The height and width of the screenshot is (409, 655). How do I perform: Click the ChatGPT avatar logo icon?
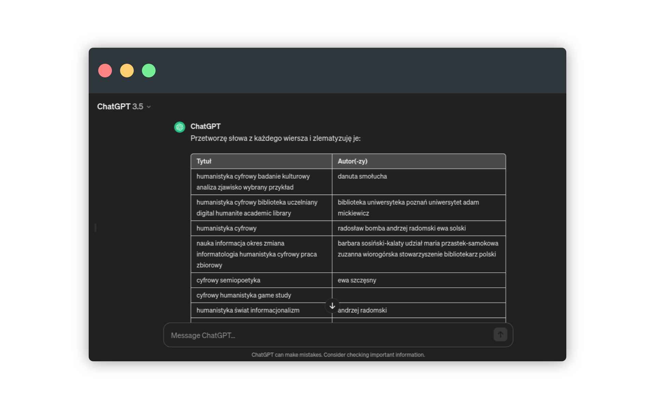180,127
